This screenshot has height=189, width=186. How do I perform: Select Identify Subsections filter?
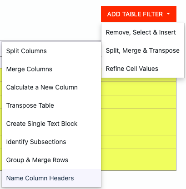click(x=51, y=142)
